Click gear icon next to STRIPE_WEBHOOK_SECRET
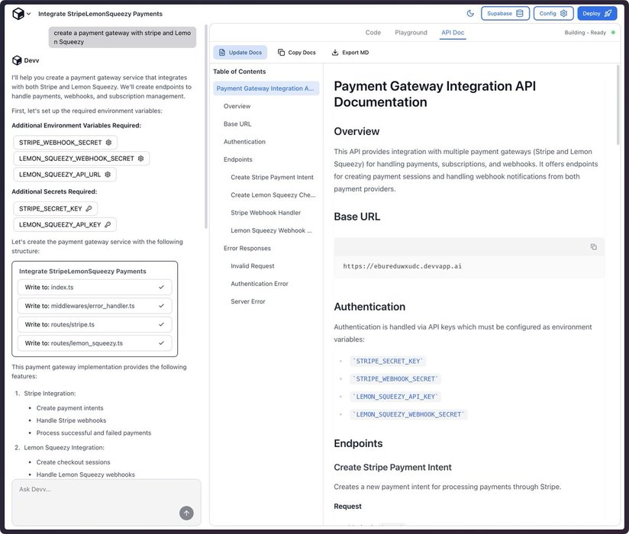 [x=108, y=142]
